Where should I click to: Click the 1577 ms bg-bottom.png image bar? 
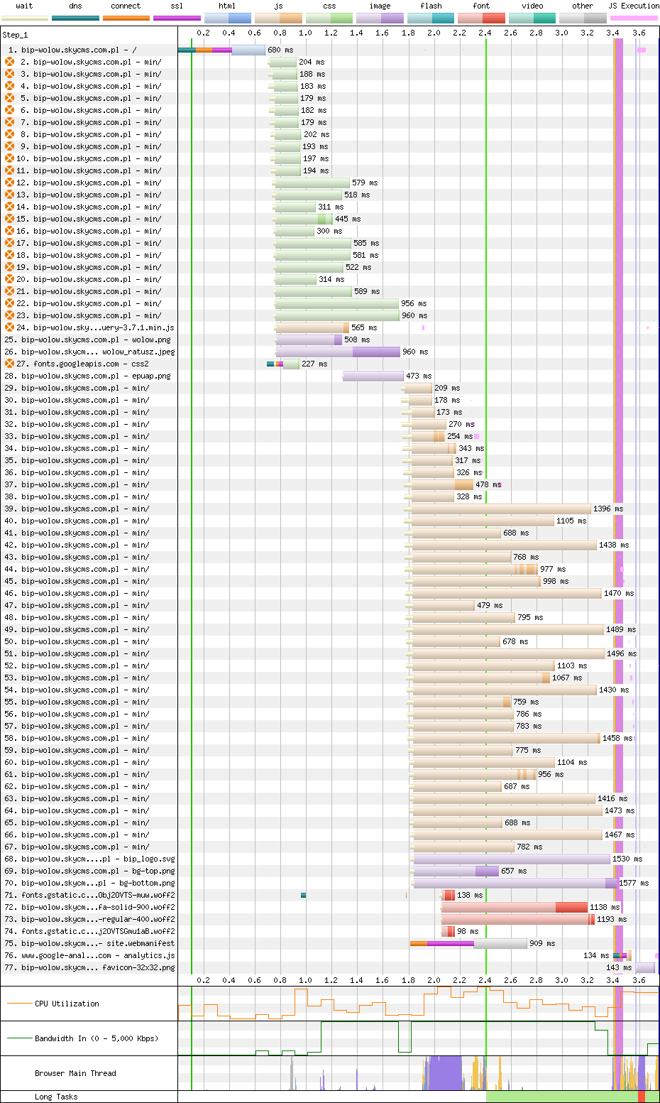pos(516,883)
